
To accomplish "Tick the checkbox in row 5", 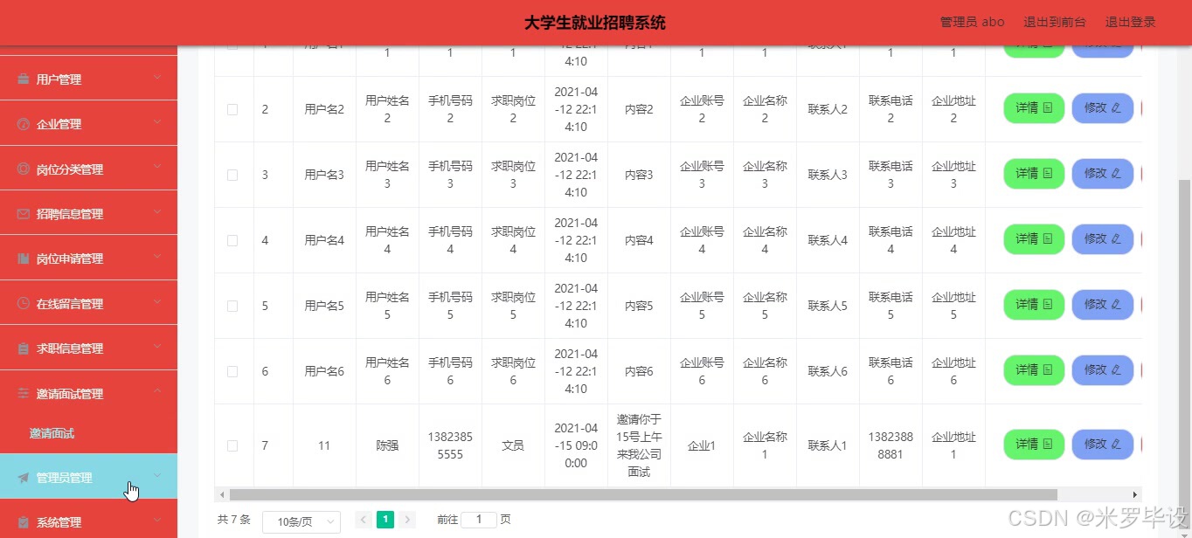I will [232, 306].
